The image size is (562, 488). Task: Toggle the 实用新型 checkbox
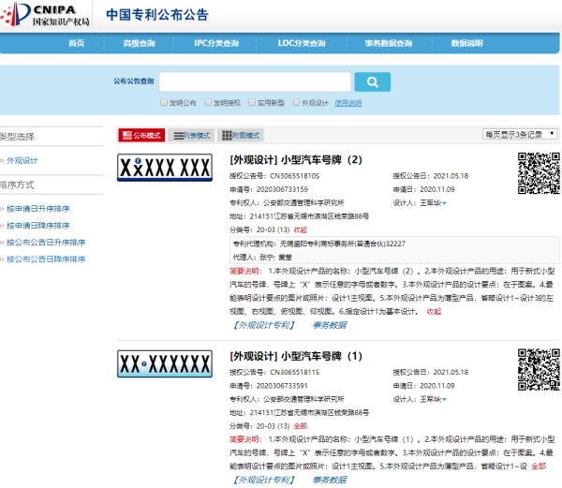252,102
